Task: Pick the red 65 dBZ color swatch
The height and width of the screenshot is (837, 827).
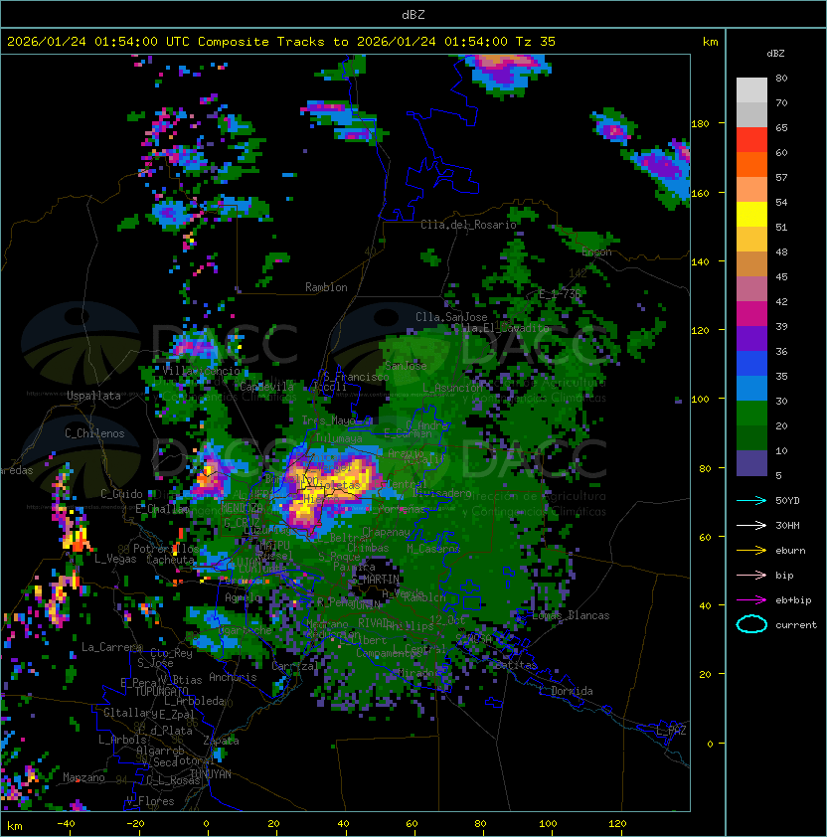Action: (x=751, y=140)
